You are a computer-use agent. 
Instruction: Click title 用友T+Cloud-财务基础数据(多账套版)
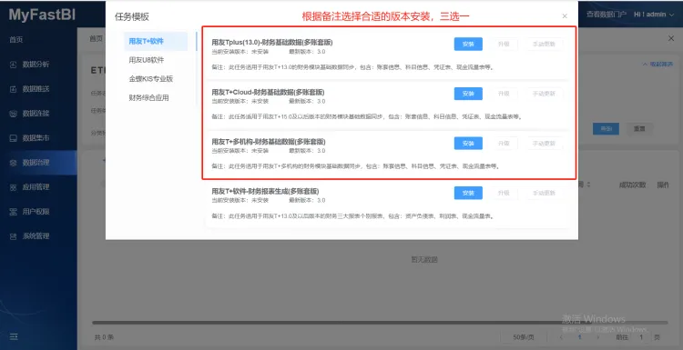[268, 92]
